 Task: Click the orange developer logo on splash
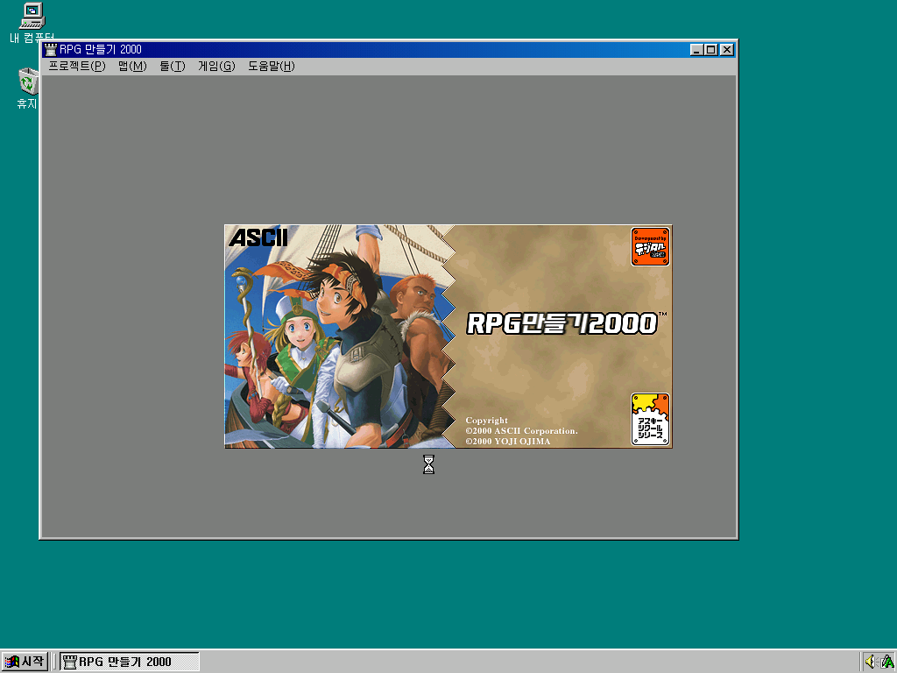click(650, 246)
